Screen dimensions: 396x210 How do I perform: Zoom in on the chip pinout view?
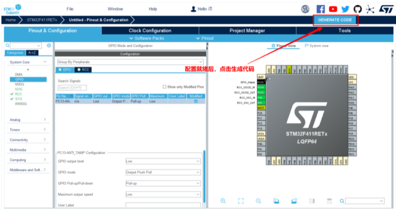[x=223, y=201]
